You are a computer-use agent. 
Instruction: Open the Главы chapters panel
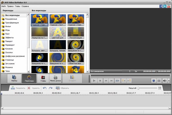[43, 78]
